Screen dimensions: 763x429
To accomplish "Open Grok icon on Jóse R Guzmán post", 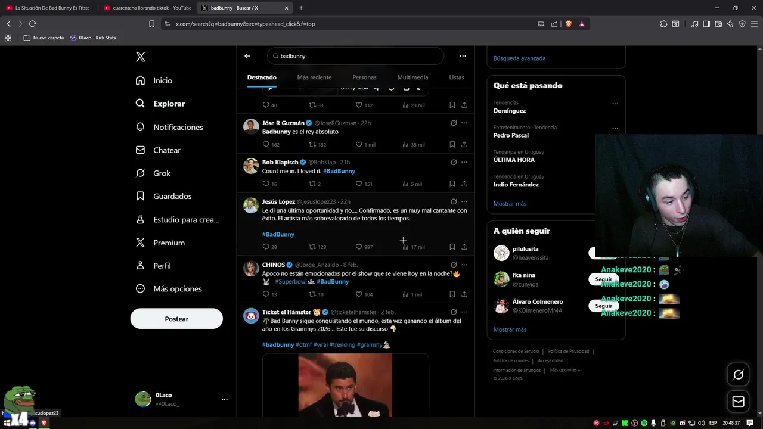I will click(x=454, y=123).
